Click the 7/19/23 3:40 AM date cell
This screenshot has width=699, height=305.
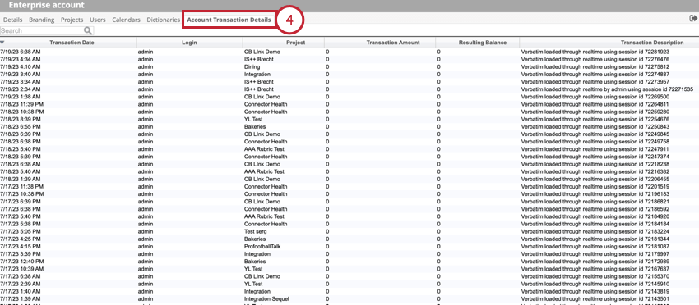pos(20,75)
